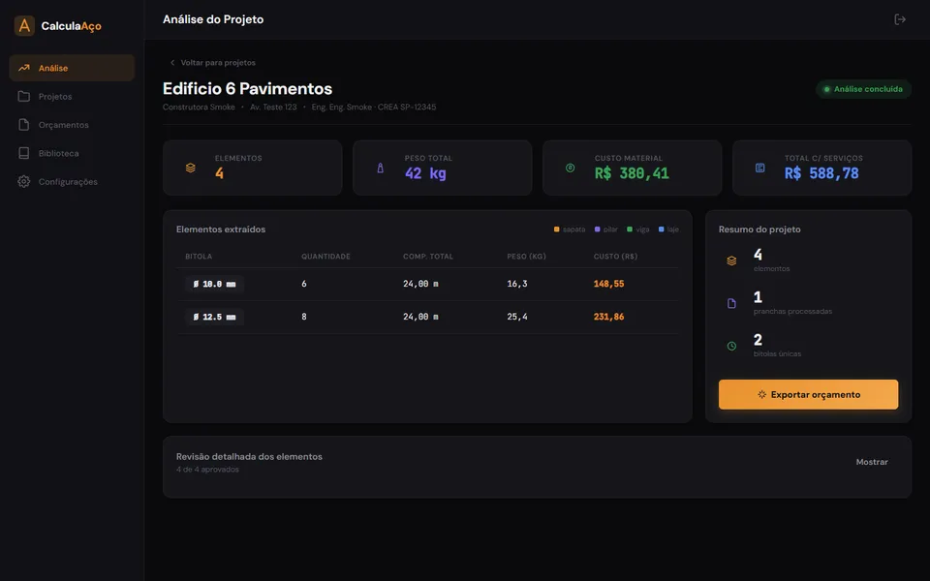Click the QUANTIDADE column header
This screenshot has height=581, width=930.
325,257
